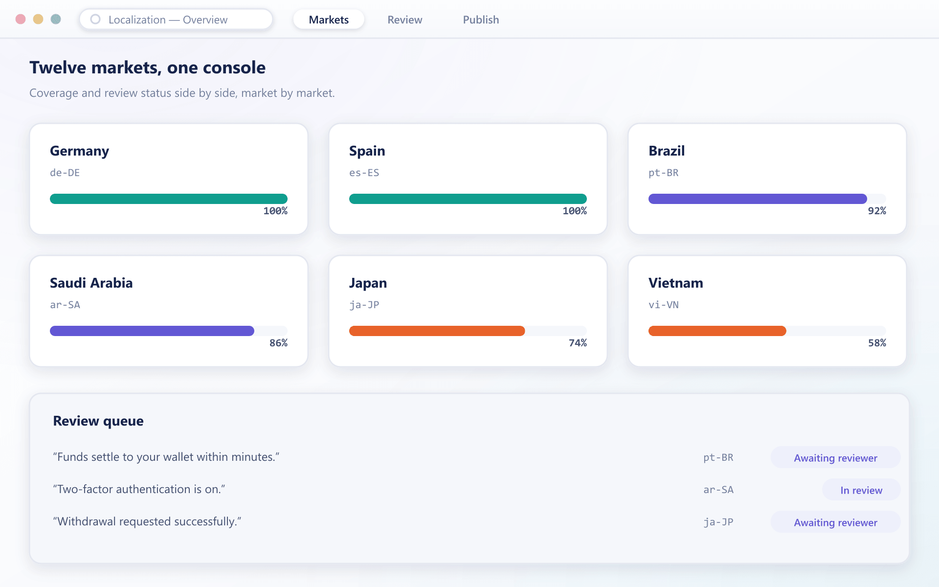Go to the Publish tab
Viewport: 939px width, 587px height.
point(481,20)
